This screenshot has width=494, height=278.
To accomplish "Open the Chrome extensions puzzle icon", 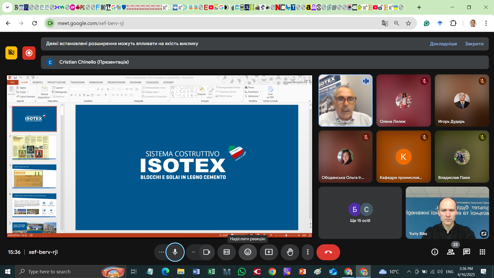I will [x=453, y=23].
